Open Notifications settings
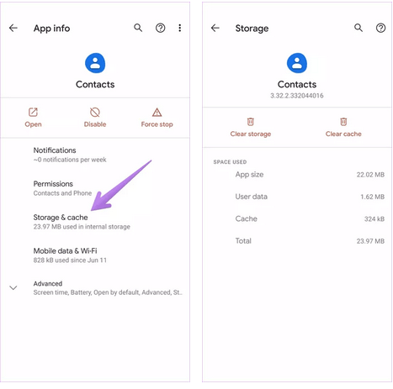 (x=95, y=155)
